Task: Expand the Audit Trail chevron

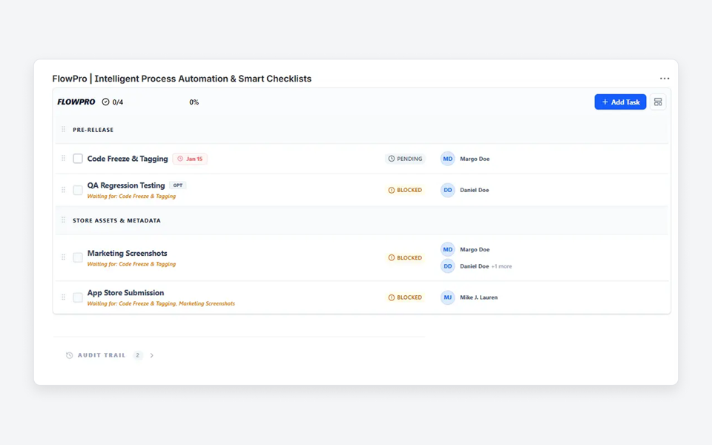Action: point(152,355)
